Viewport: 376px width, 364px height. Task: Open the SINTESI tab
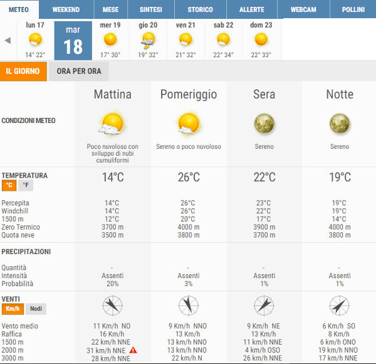pos(151,9)
